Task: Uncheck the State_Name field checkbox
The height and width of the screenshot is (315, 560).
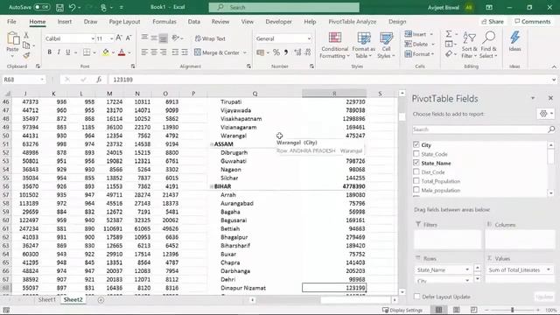Action: click(x=416, y=163)
